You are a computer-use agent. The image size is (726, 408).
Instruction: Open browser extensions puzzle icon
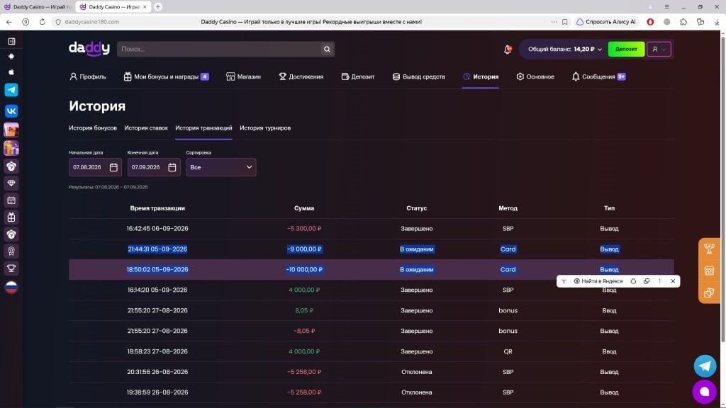point(683,22)
